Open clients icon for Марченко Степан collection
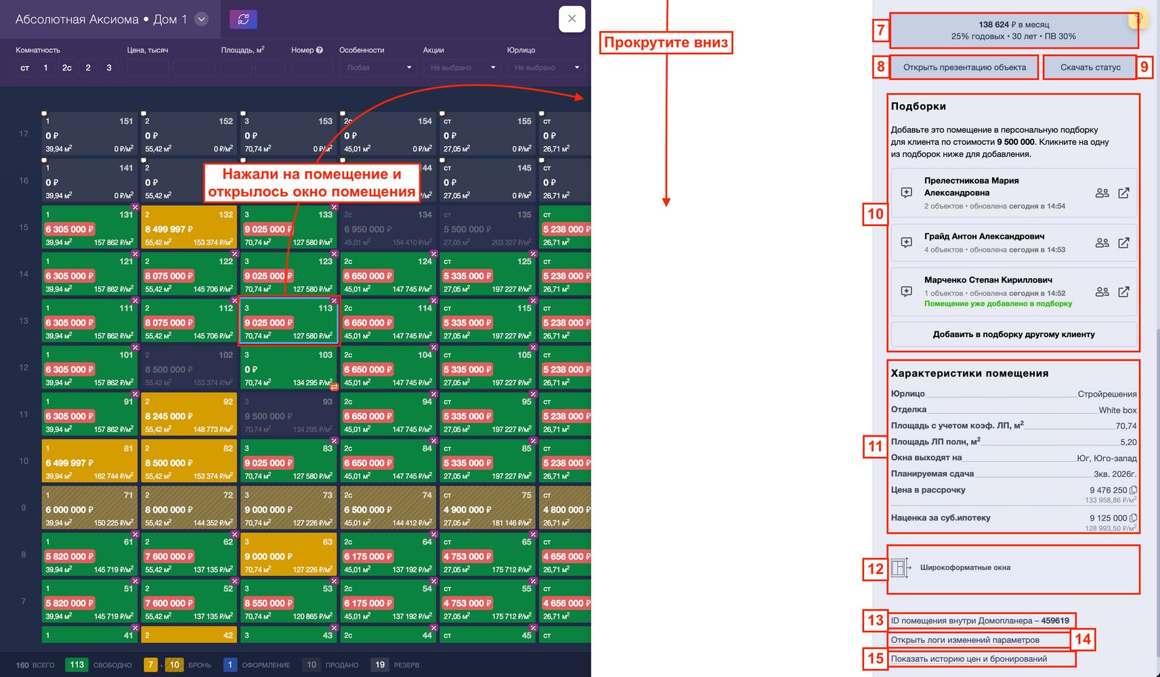 point(1102,292)
